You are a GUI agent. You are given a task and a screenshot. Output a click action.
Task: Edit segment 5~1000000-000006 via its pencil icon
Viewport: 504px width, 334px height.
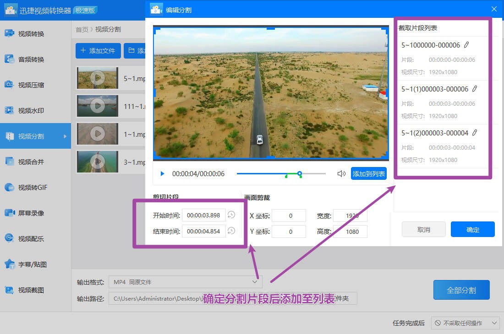(x=466, y=45)
